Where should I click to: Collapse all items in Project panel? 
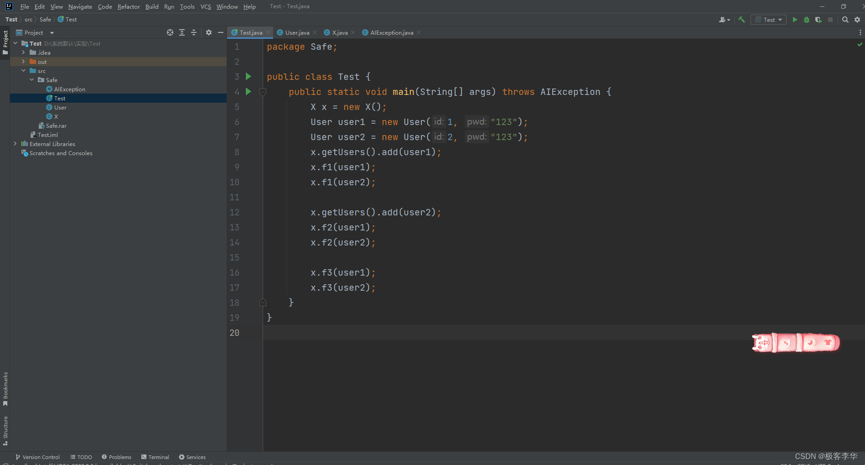pos(194,32)
